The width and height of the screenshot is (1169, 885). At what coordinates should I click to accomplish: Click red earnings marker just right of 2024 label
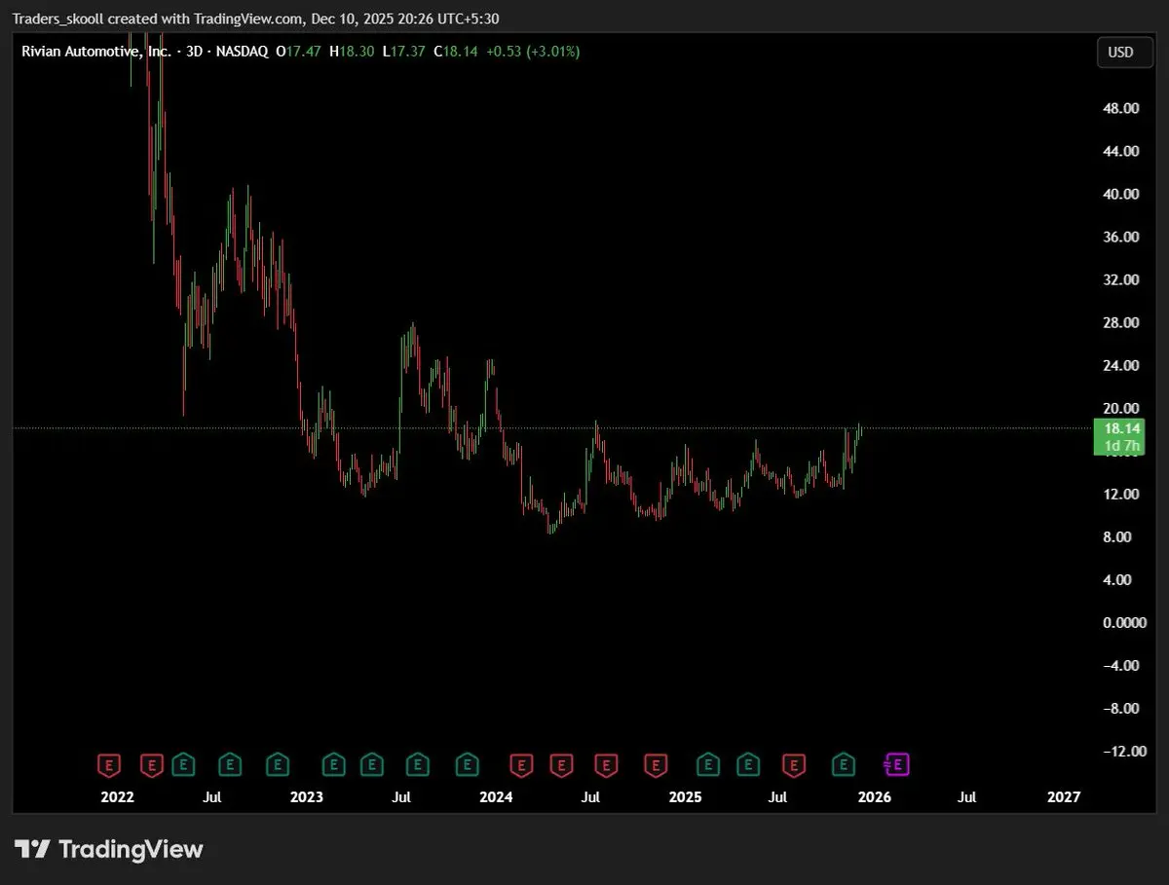[x=522, y=765]
